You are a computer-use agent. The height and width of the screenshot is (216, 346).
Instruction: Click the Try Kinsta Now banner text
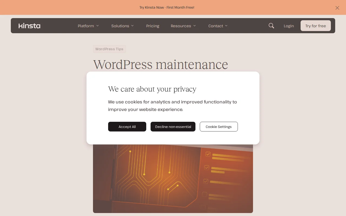tap(167, 7)
